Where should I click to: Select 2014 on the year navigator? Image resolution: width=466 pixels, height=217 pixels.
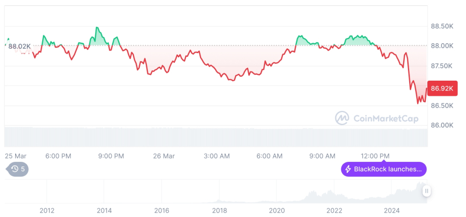104,211
